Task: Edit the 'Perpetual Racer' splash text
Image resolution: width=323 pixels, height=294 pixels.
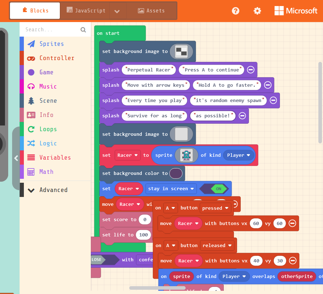Action: pyautogui.click(x=149, y=70)
